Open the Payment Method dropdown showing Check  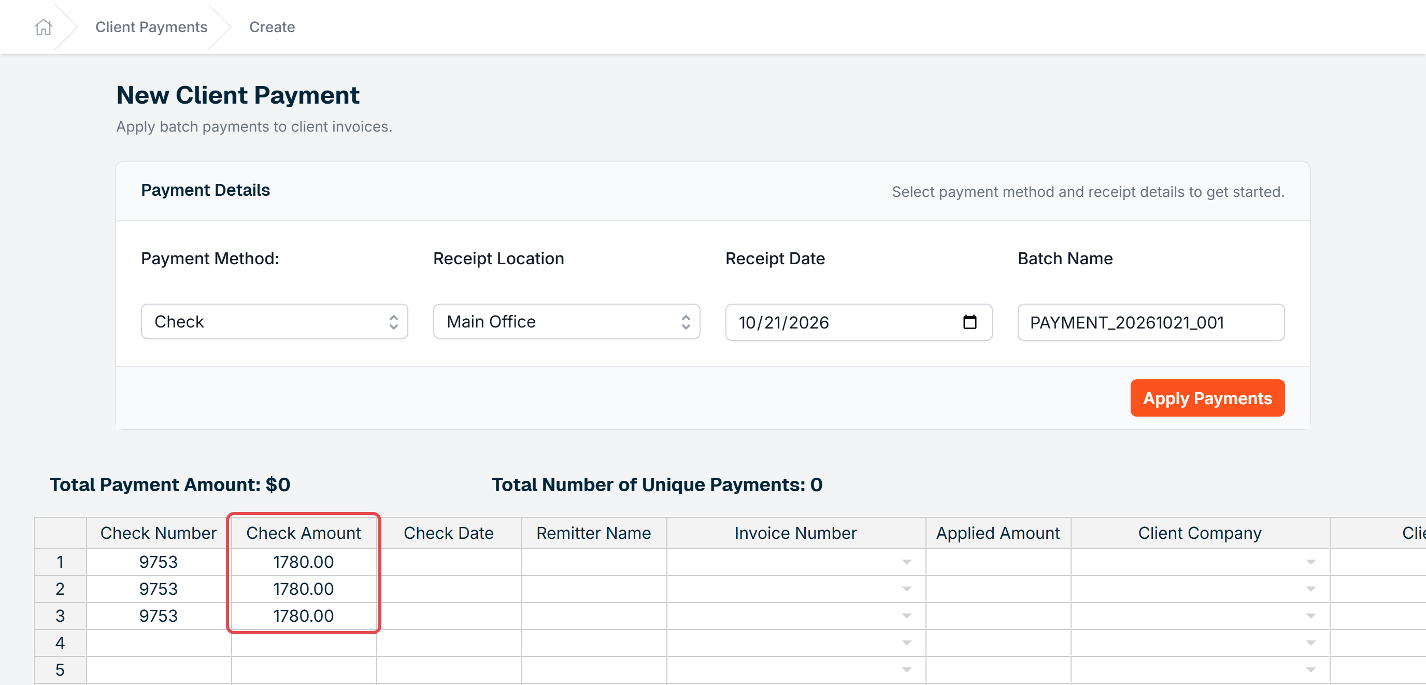tap(274, 321)
